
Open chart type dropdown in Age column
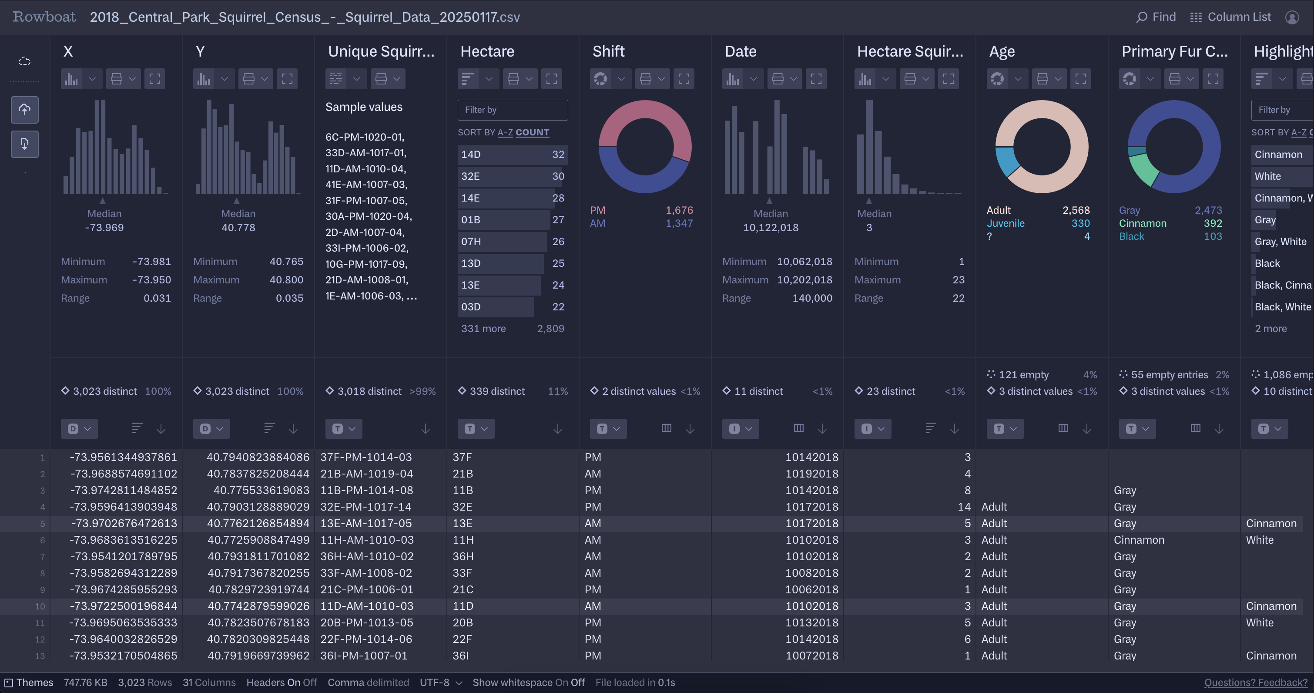(x=1018, y=79)
